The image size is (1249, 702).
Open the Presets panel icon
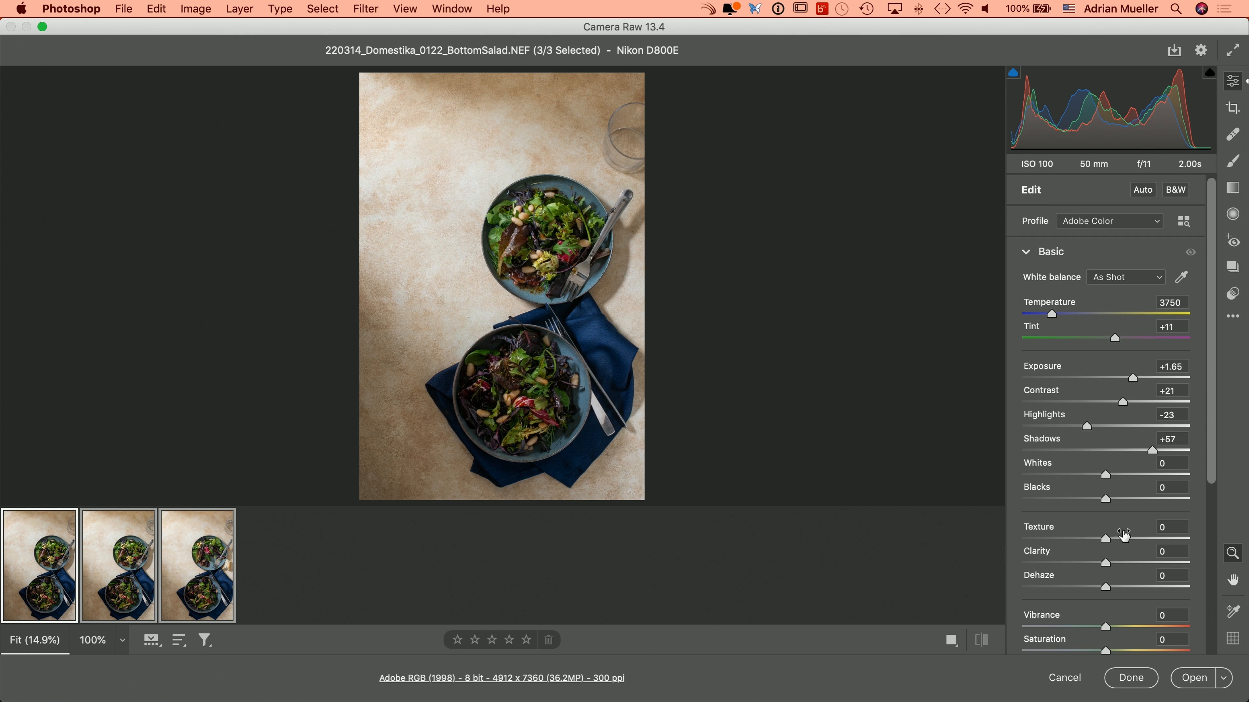(x=1232, y=293)
